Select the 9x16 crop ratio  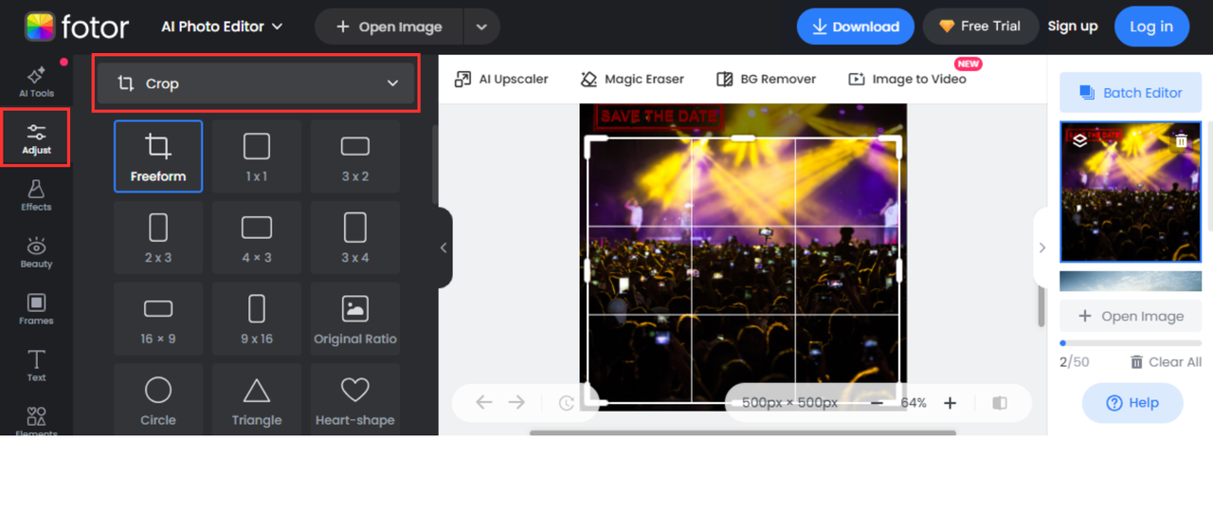click(257, 319)
